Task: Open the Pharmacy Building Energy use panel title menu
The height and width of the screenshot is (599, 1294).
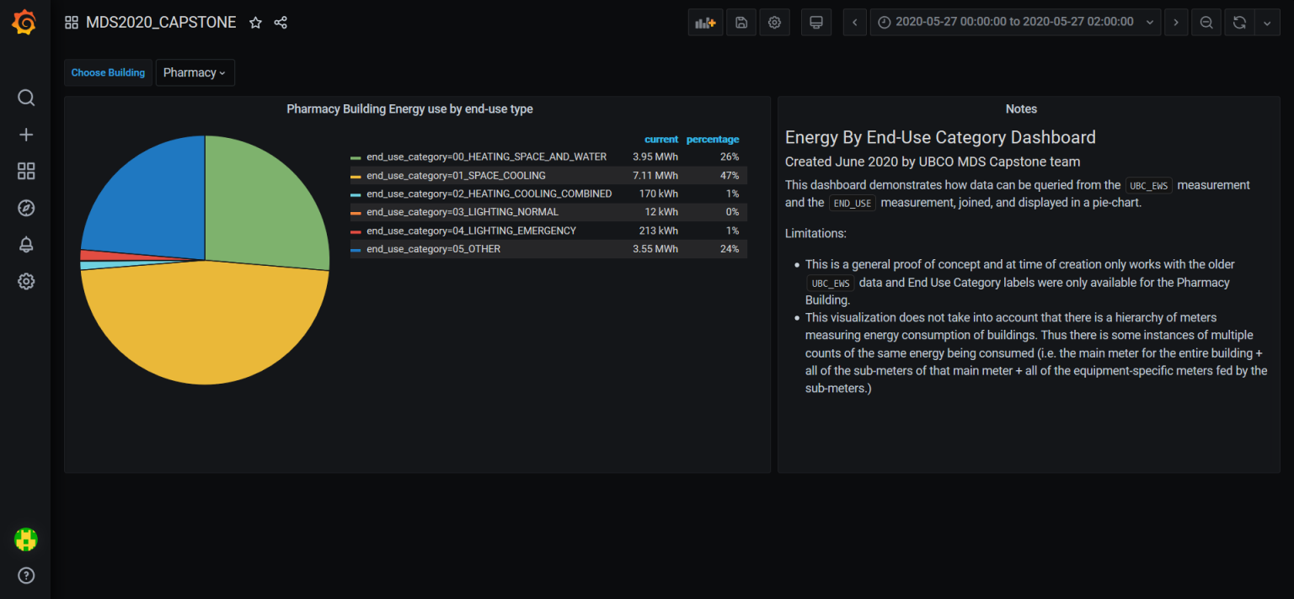Action: point(409,109)
